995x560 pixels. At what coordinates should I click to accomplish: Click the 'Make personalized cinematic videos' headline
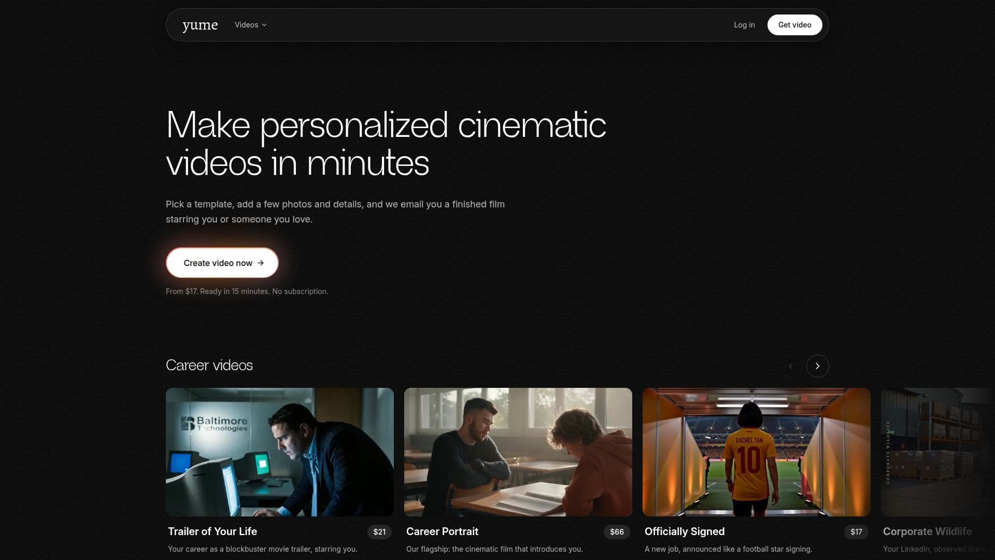pos(386,144)
